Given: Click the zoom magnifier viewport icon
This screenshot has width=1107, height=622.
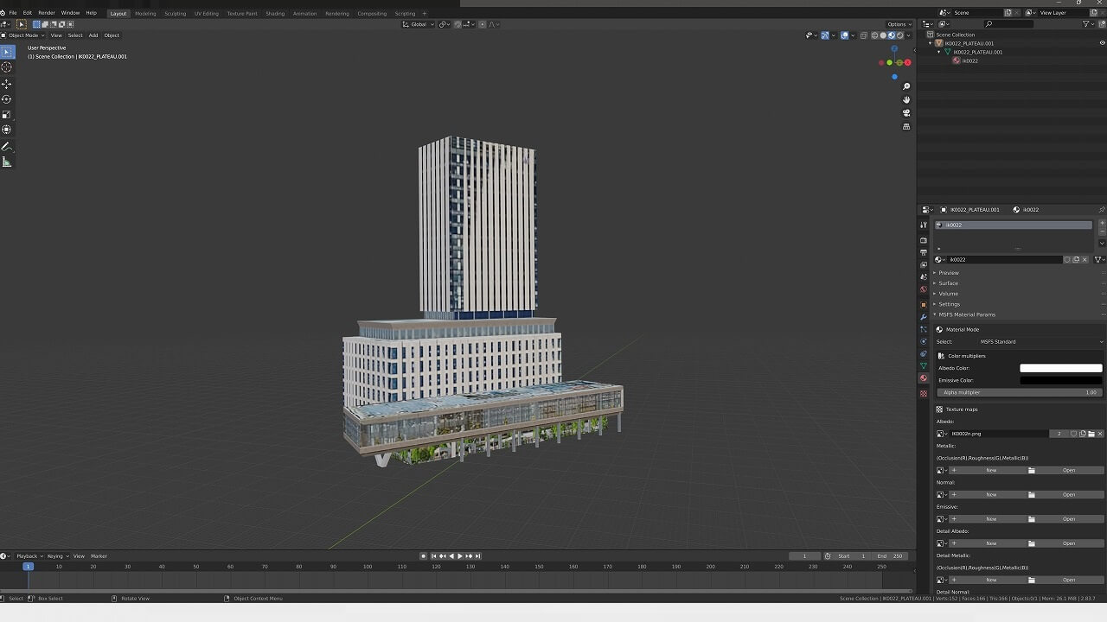Looking at the screenshot, I should [x=906, y=86].
